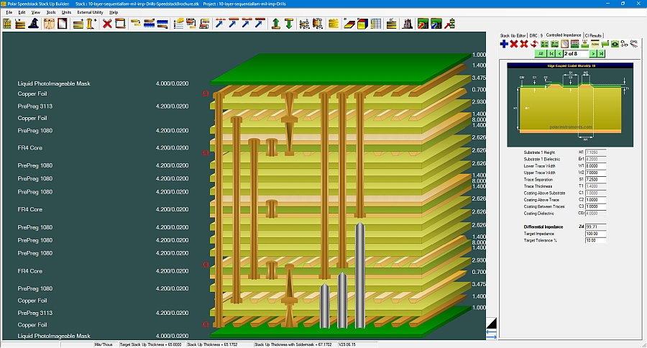647x348 pixels.
Task: Click the red arrow to stack icon
Action: (x=450, y=24)
